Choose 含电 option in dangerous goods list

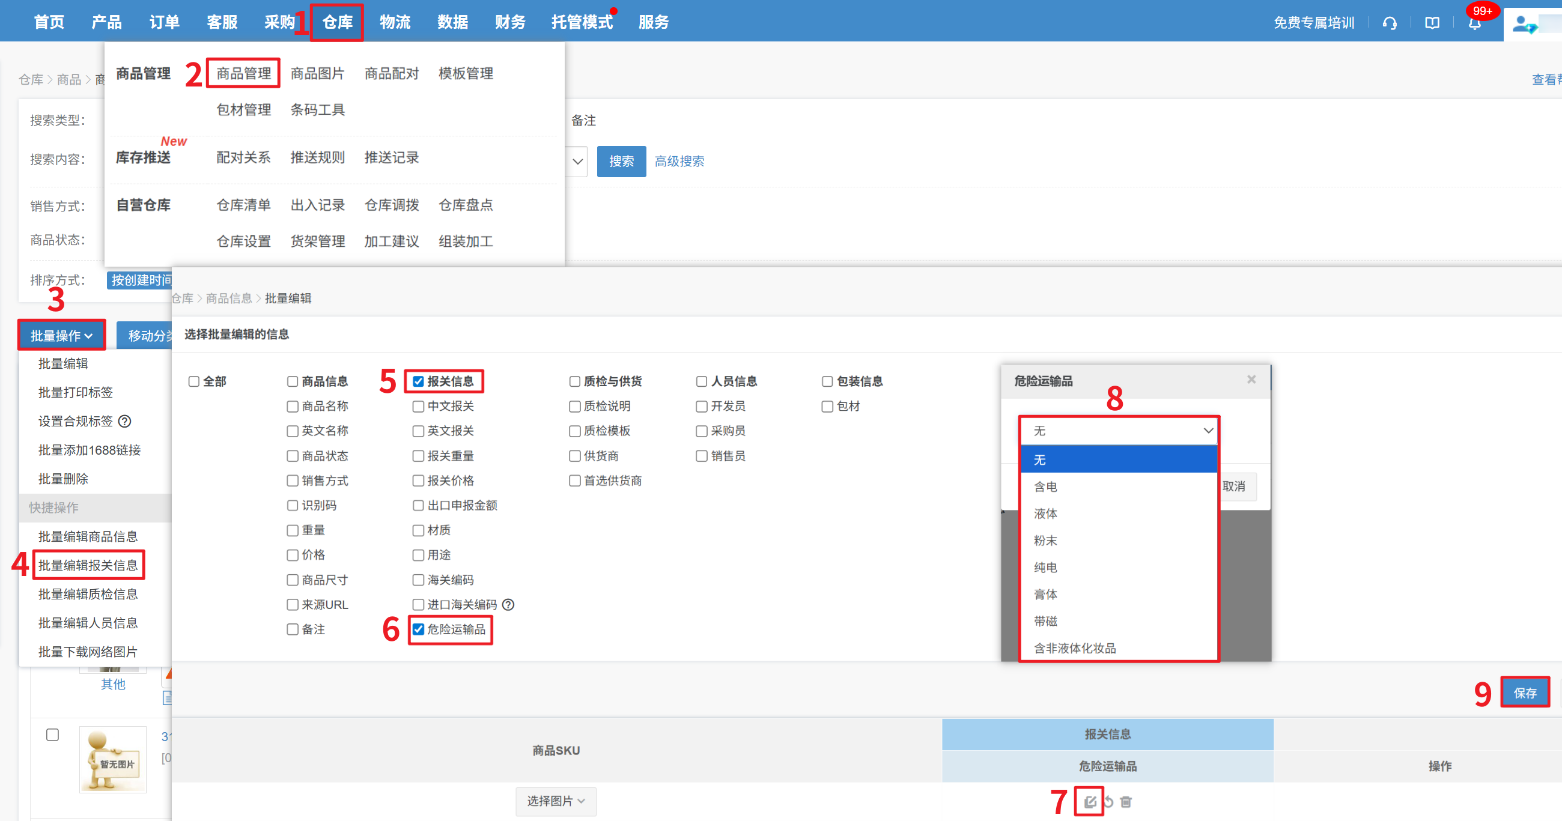click(1045, 486)
